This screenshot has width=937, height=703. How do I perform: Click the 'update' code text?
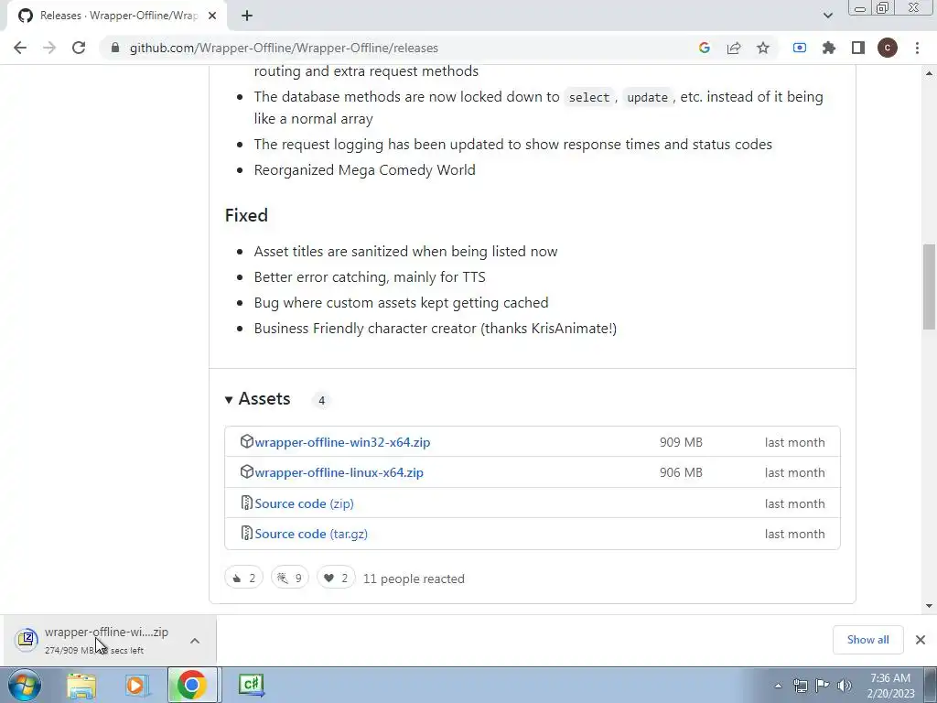(x=647, y=97)
